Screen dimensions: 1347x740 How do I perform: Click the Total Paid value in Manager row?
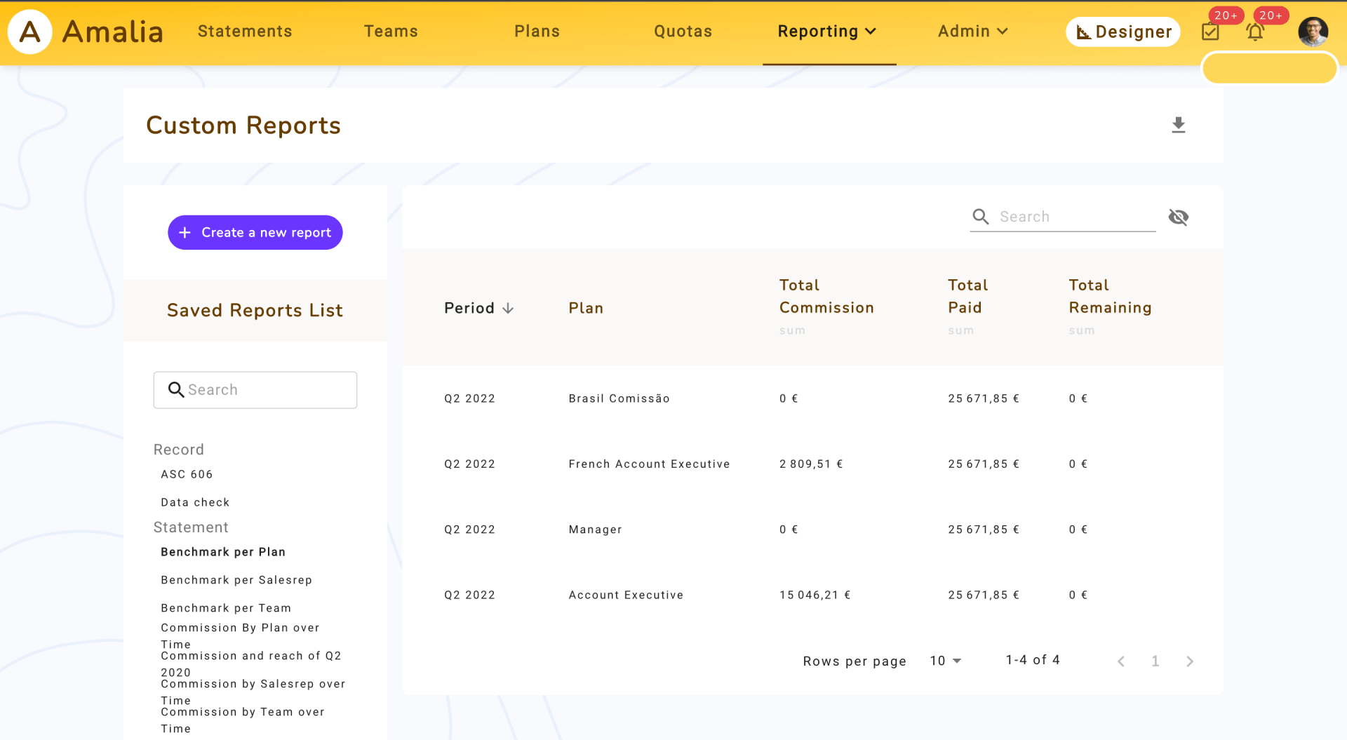click(x=984, y=530)
